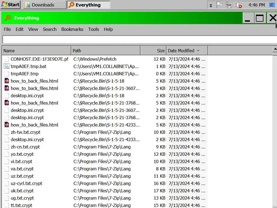The height and width of the screenshot is (208, 277).
Task: Click the CONHOST.EXE-1F3E9D7E.pf file icon
Action: 6,59
